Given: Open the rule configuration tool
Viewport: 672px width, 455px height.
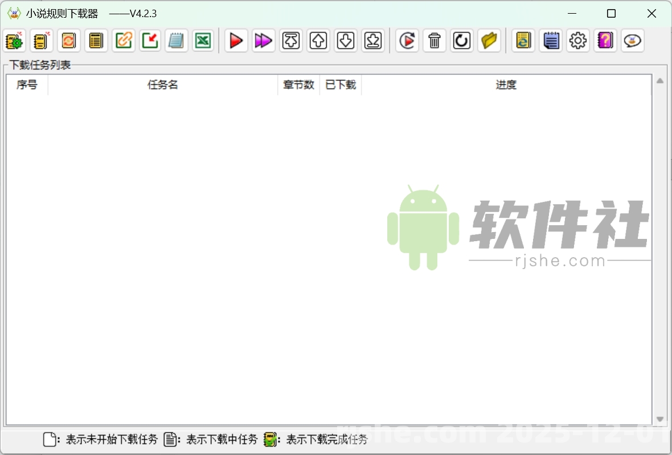Looking at the screenshot, I should (x=14, y=40).
